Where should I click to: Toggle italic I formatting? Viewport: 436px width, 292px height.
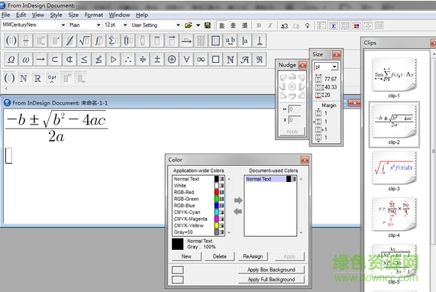[270, 26]
